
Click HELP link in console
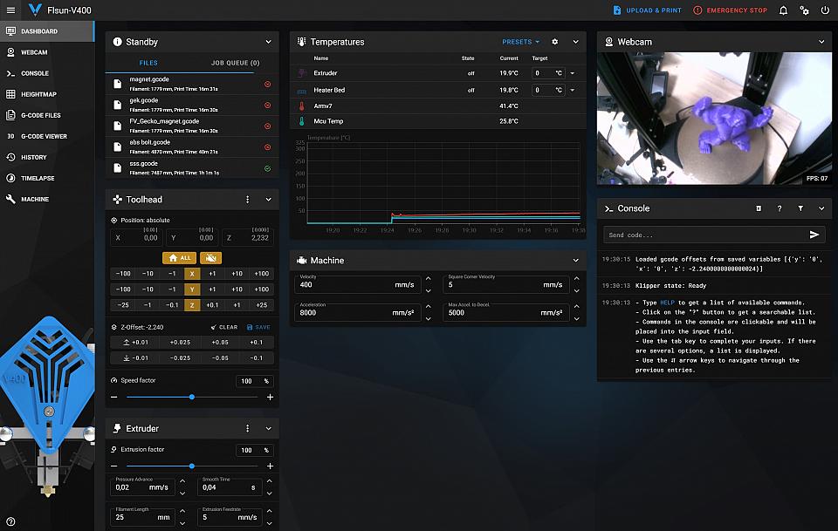click(667, 303)
